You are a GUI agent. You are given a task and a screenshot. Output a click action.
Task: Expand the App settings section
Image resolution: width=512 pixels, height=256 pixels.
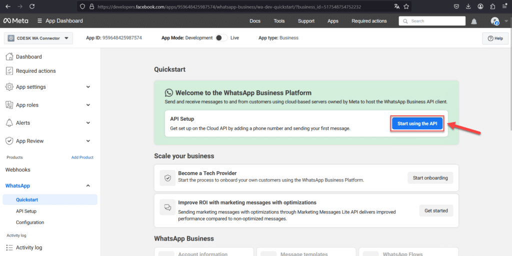48,87
